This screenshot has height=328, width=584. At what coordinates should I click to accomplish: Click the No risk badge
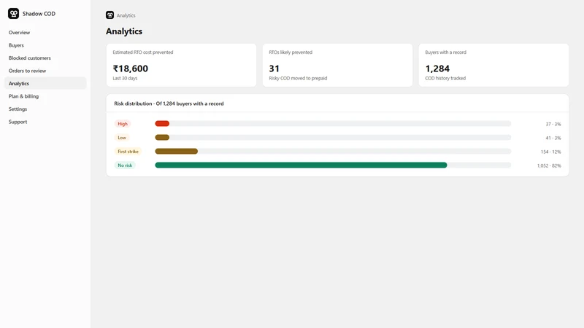[125, 165]
